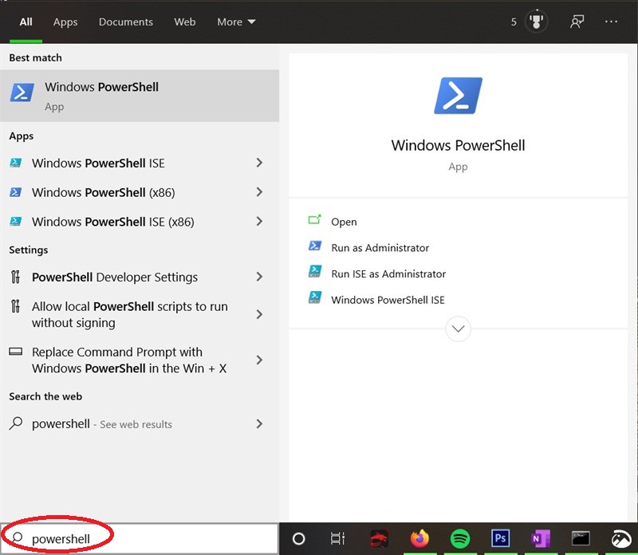Open the Command Prompt taskbar icon
Image resolution: width=638 pixels, height=555 pixels.
[581, 539]
